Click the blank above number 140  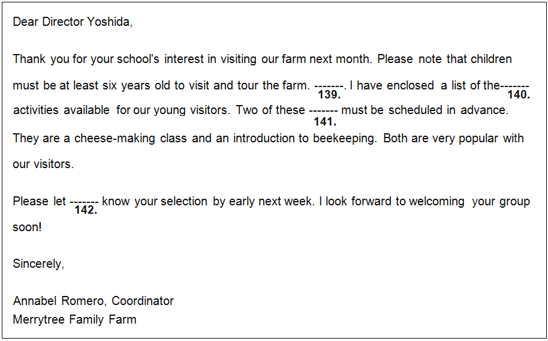[x=515, y=85]
